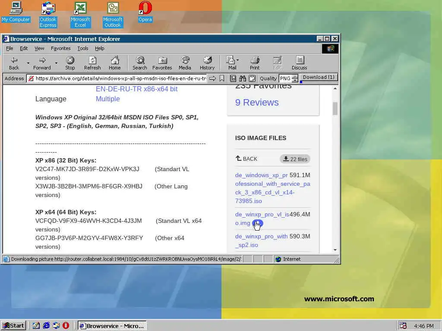Open the Forward button dropdown arrow
The image size is (442, 331).
(56, 63)
